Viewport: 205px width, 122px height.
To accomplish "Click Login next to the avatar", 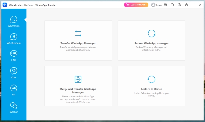I will [x=159, y=5].
